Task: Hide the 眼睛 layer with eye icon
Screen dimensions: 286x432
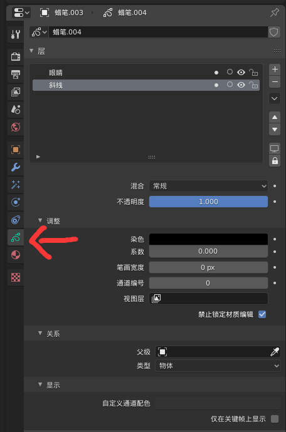Action: 241,73
